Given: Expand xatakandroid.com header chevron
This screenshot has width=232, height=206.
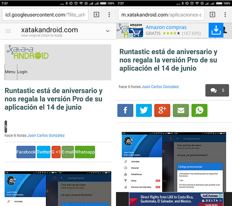Looking at the screenshot, I should tap(108, 31).
